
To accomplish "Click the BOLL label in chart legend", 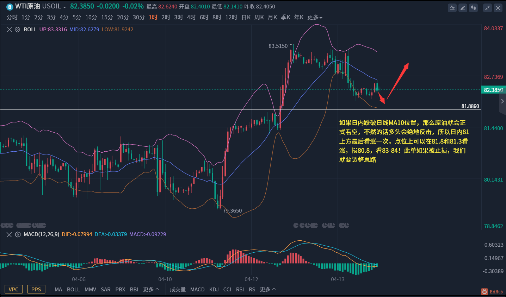I will point(30,30).
